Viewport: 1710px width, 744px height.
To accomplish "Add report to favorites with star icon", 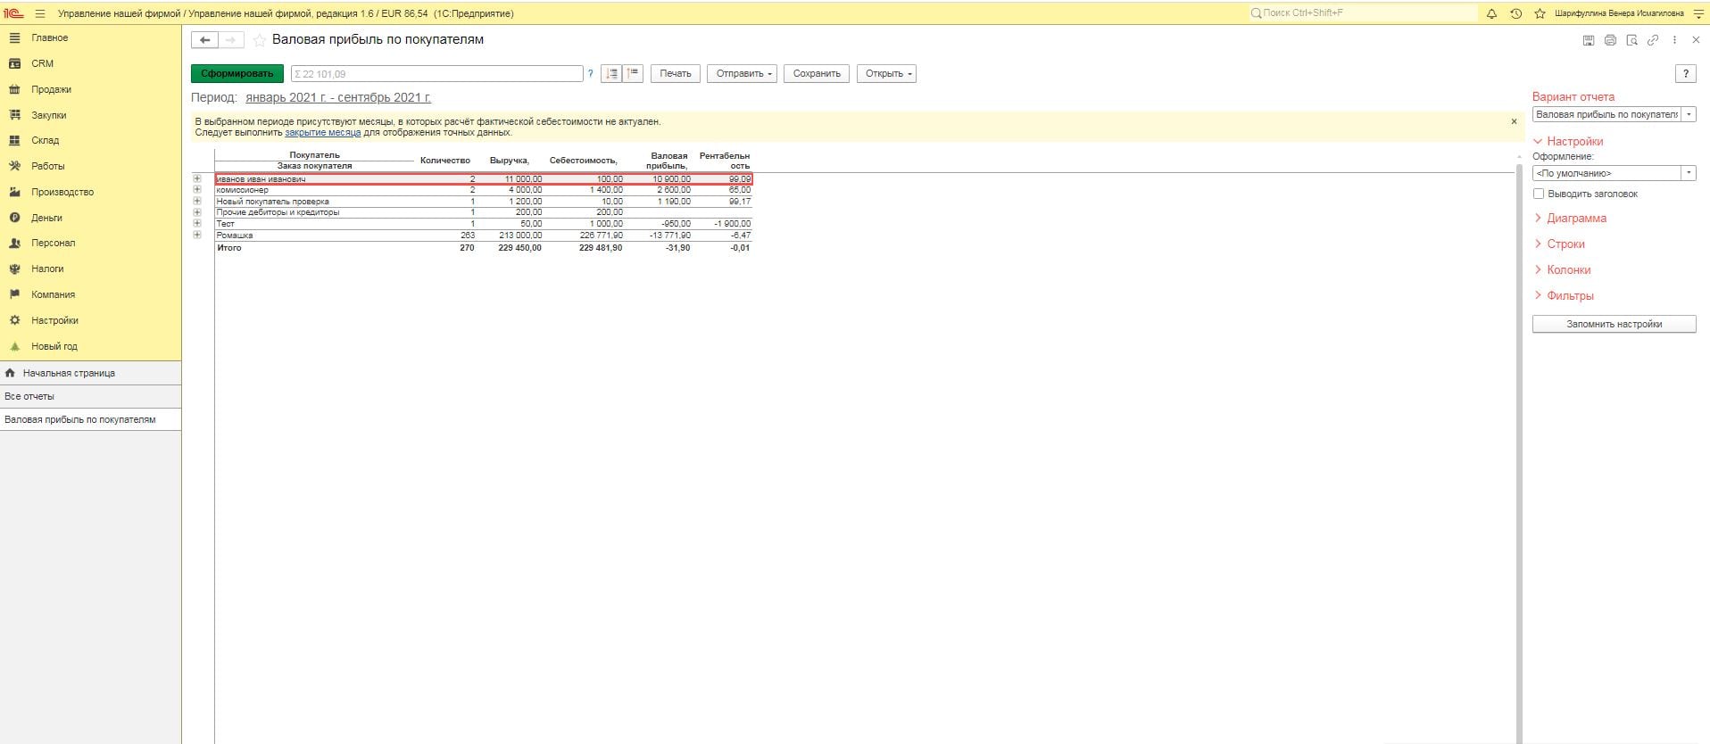I will [260, 40].
